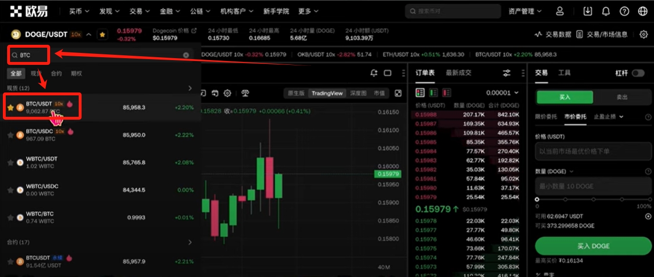The image size is (654, 277).
Task: Expand the 现货 (12) results section
Action: (x=190, y=88)
